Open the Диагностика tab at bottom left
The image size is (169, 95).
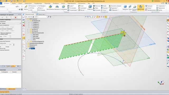pos(11,89)
